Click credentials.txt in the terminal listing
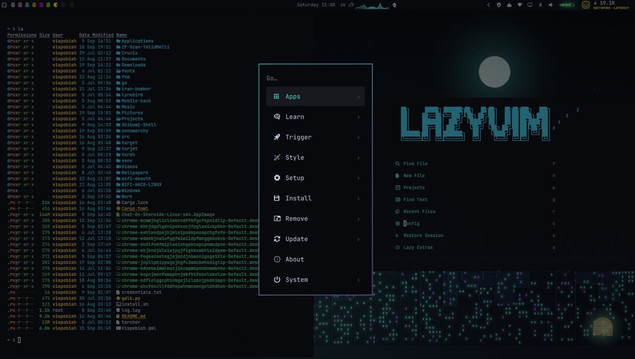 pos(141,292)
